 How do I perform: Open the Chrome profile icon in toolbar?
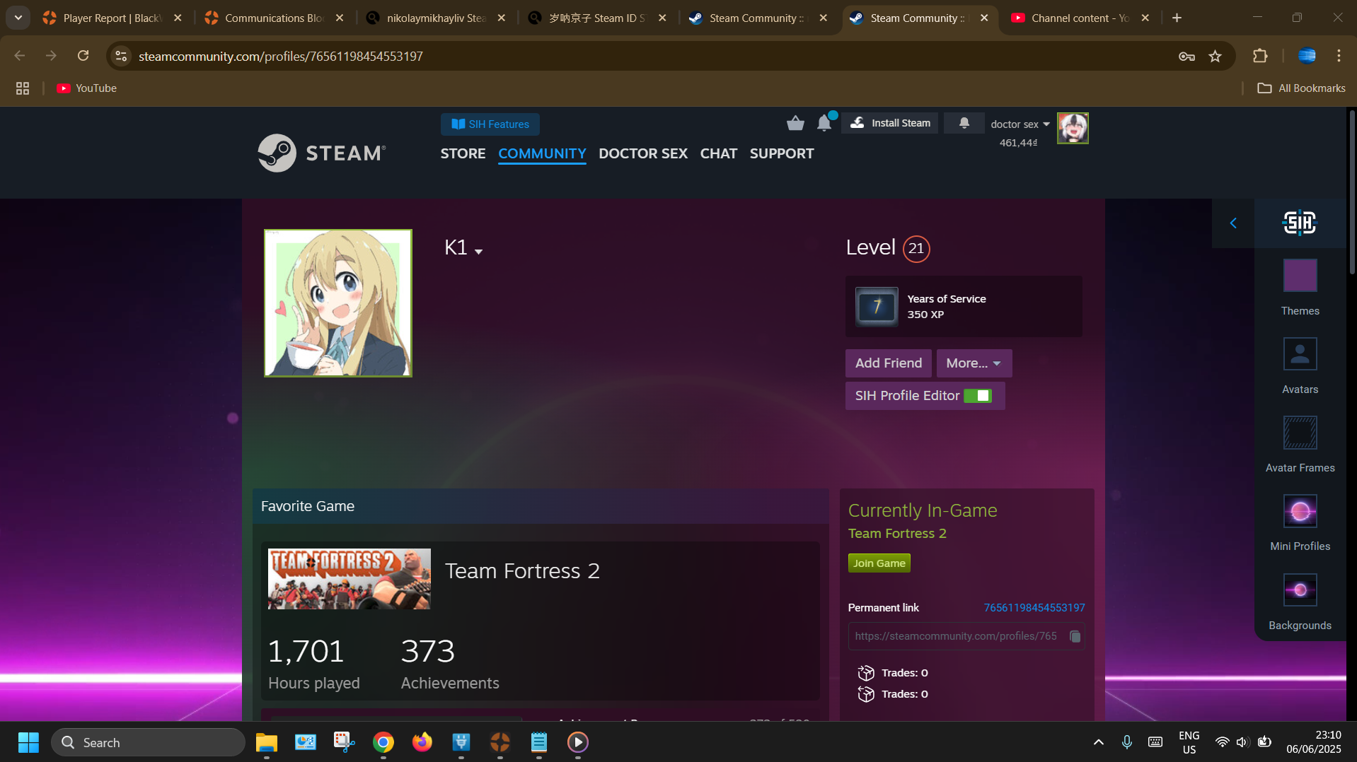click(x=1307, y=56)
